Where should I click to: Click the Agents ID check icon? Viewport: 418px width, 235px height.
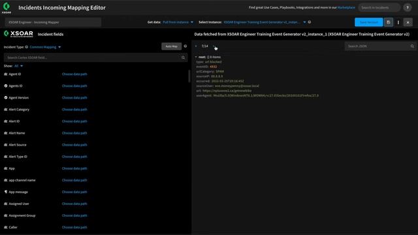pyautogui.click(x=6, y=86)
